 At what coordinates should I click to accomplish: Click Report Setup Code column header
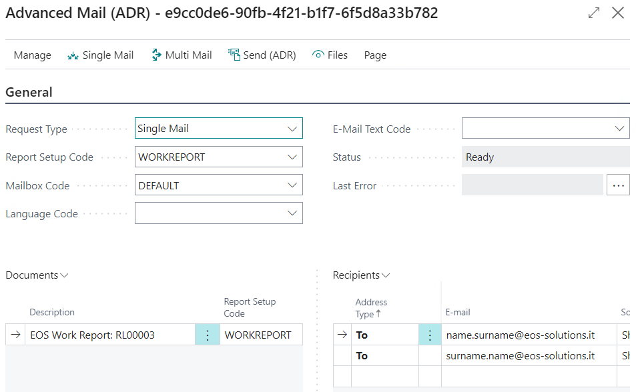(250, 308)
